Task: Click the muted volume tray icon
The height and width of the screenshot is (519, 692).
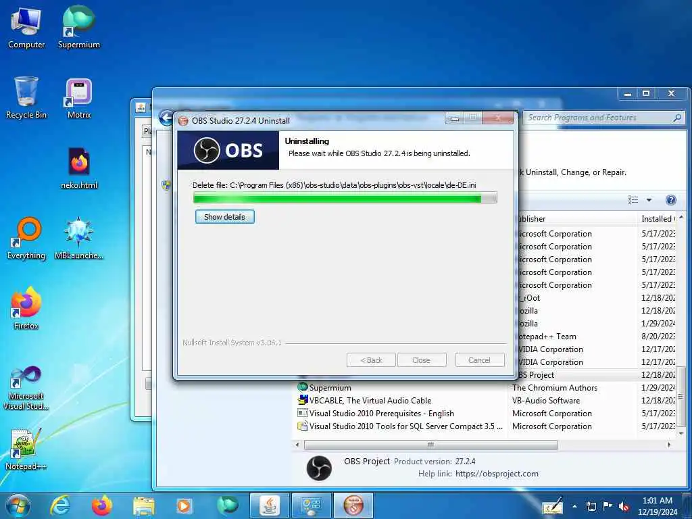Action: coord(624,506)
